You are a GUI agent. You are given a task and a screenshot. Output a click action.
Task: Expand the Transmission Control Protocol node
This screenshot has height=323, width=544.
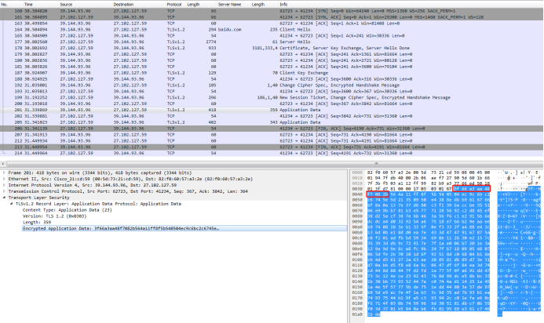pos(4,191)
